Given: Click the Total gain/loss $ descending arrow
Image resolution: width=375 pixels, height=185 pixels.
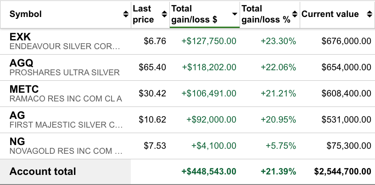Looking at the screenshot, I should coord(235,14).
